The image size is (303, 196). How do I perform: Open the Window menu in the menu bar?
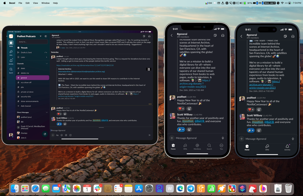(46, 3)
